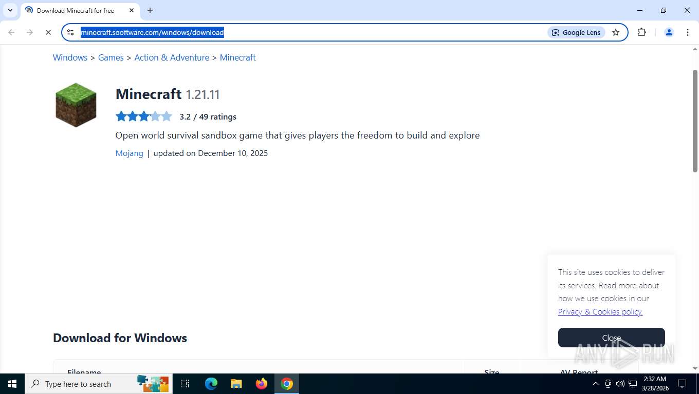Open Task View on the taskbar

tap(185, 384)
